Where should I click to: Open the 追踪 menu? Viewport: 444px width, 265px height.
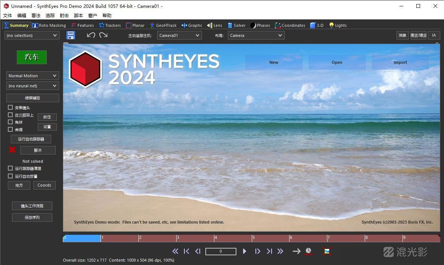pos(50,16)
